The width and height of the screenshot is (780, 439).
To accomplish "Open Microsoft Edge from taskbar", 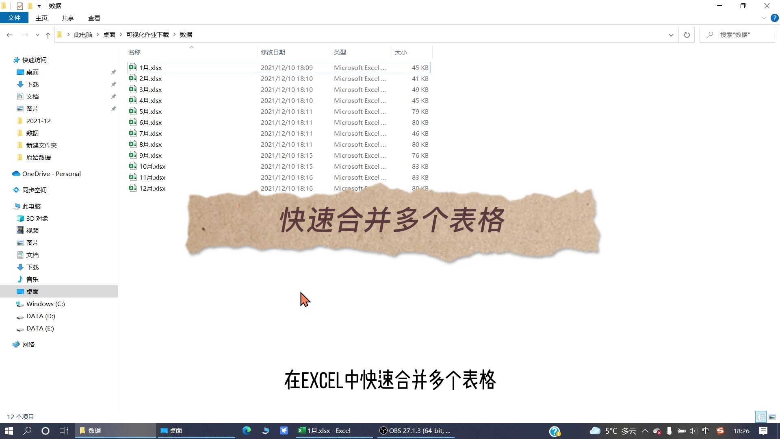I will click(247, 430).
